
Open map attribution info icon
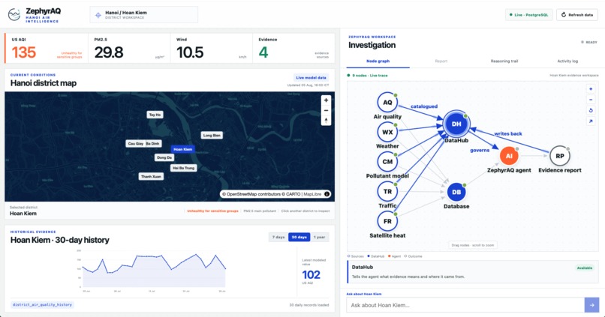tap(327, 194)
